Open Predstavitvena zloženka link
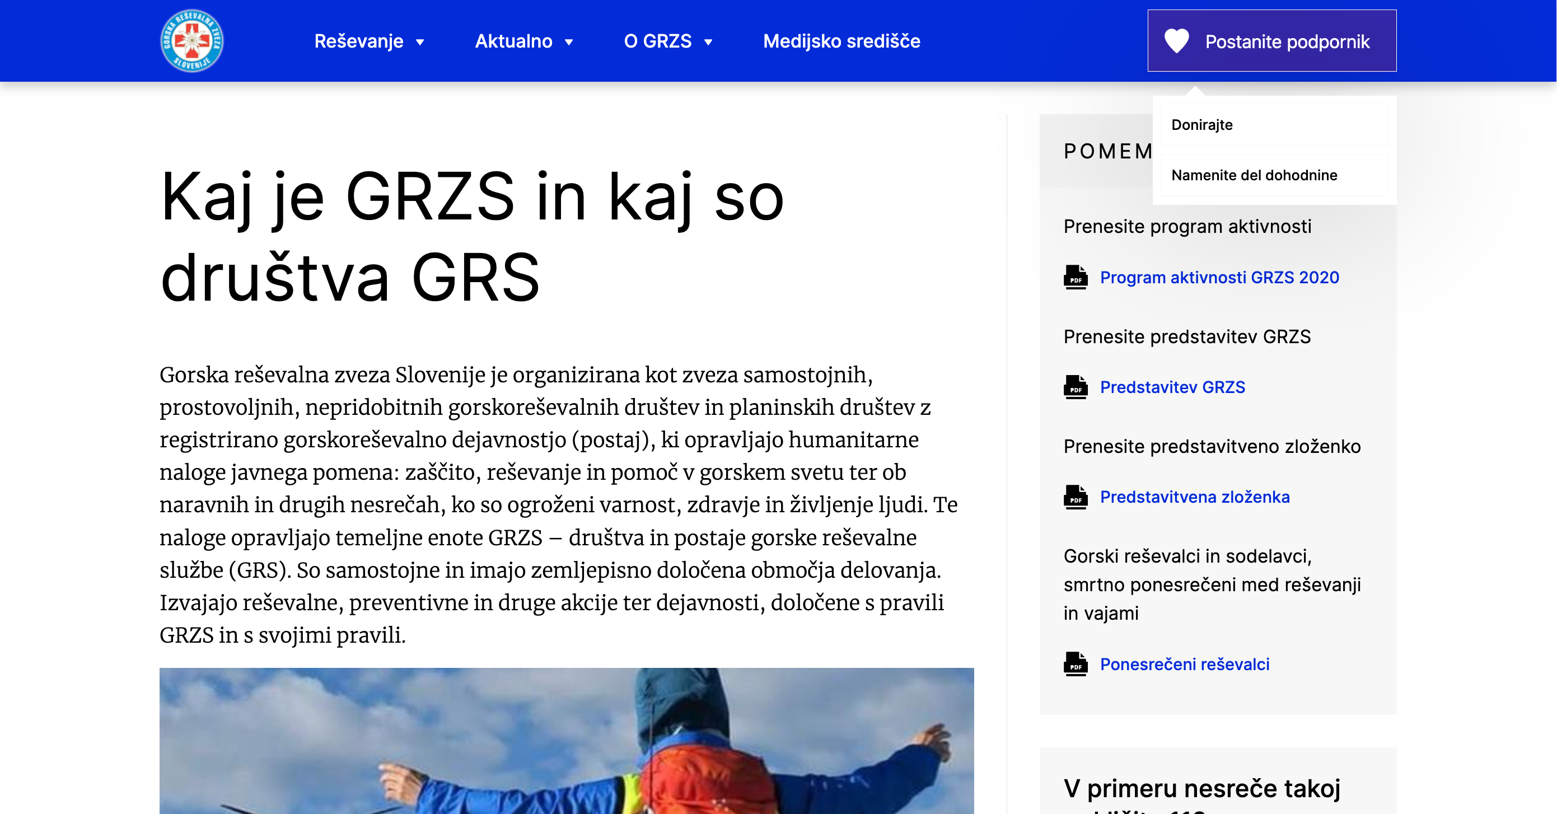 [x=1194, y=497]
